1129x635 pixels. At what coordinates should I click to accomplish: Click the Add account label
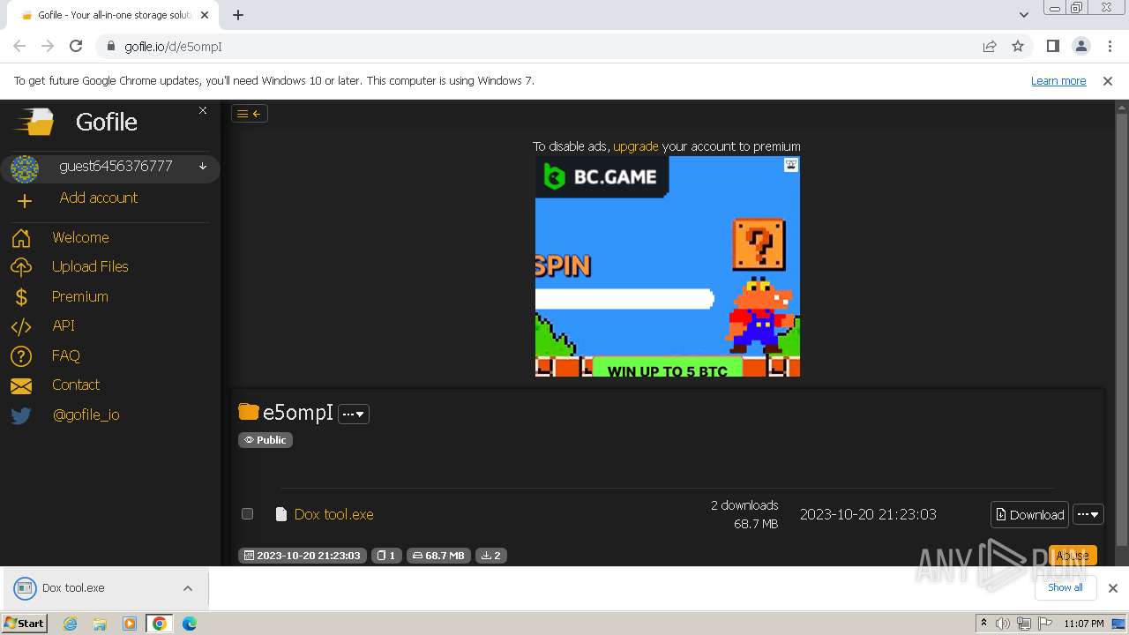point(98,198)
